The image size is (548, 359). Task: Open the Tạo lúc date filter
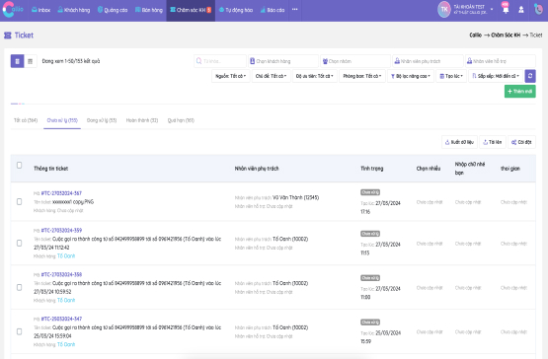(451, 76)
